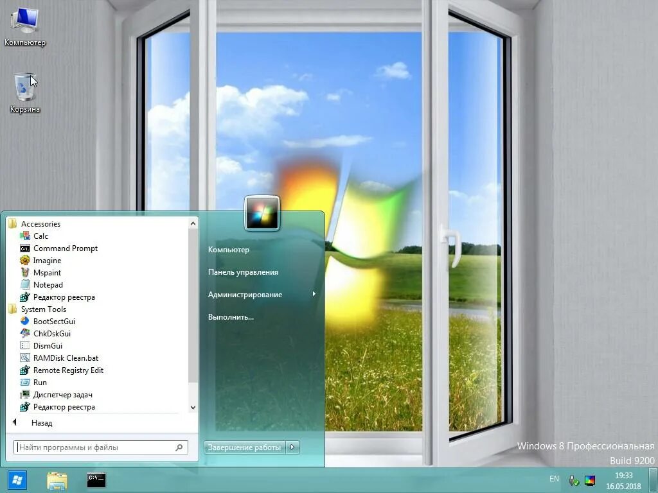Click the safely remove hardware tray icon

pyautogui.click(x=574, y=480)
